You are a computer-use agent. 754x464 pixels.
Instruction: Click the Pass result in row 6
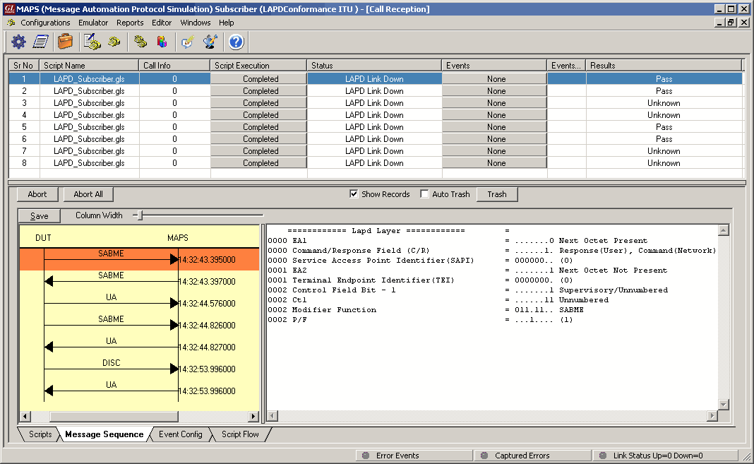point(664,139)
